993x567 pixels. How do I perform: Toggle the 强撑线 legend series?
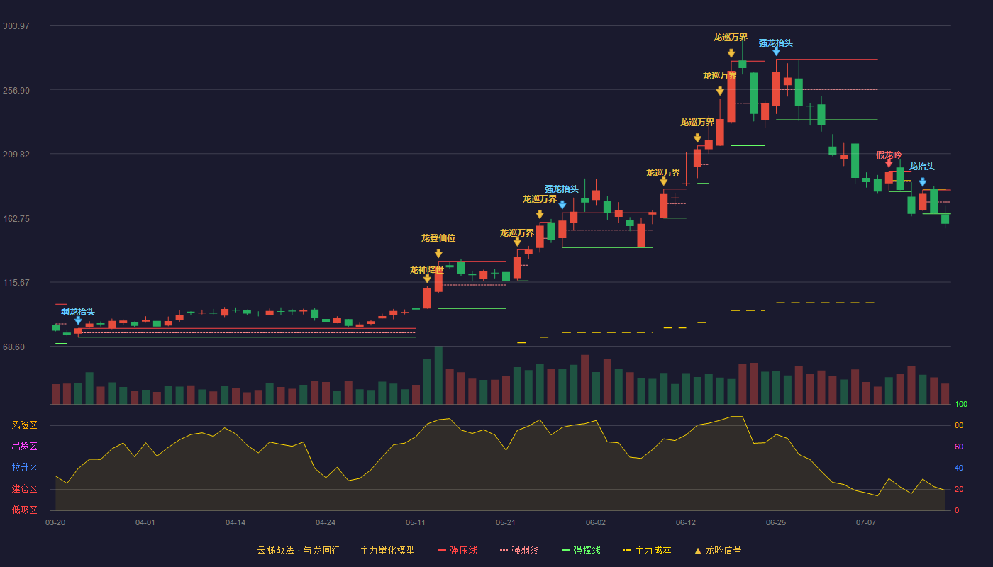[x=581, y=550]
